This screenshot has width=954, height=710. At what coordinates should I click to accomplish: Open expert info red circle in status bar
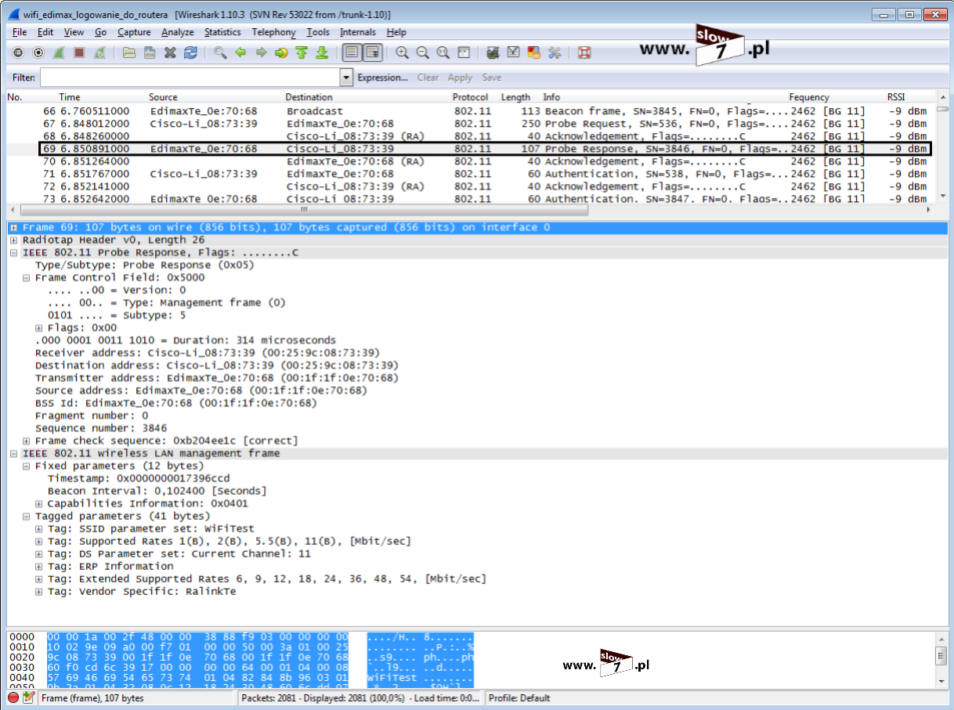(13, 697)
